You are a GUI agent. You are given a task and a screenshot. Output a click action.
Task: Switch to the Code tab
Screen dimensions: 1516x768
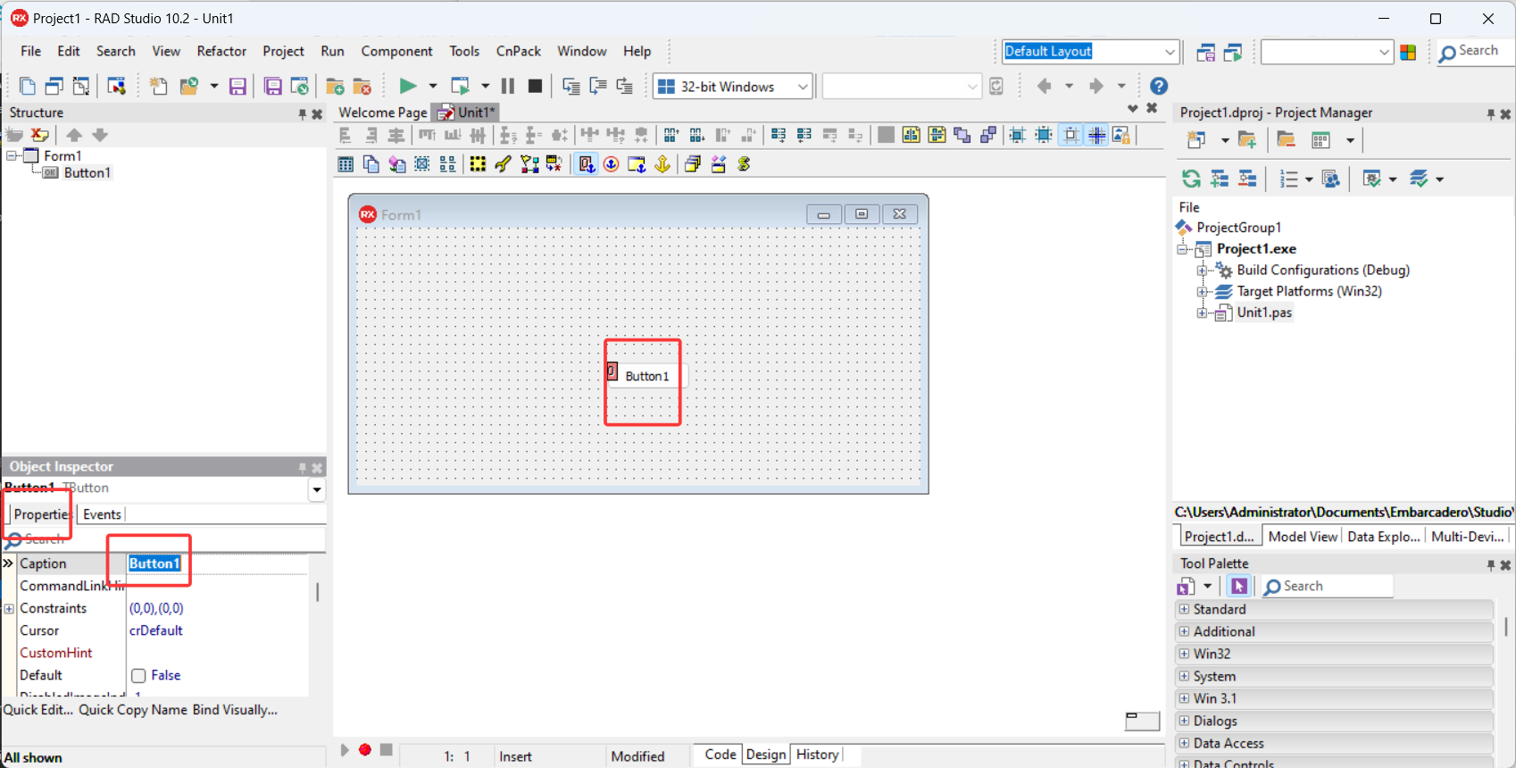point(720,755)
